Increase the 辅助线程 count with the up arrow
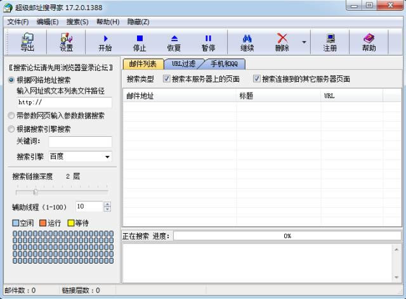Image resolution: width=406 pixels, height=299 pixels. click(107, 203)
